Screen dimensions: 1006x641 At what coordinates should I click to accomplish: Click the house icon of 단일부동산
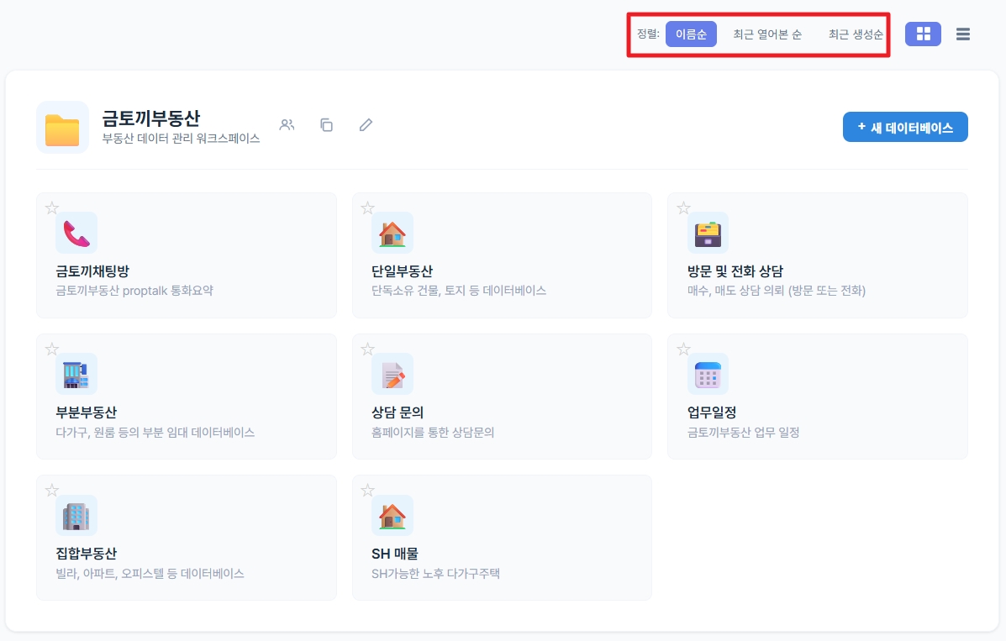click(392, 233)
